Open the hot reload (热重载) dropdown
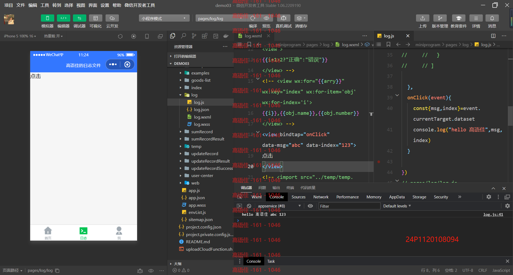513x275 pixels. (53, 36)
